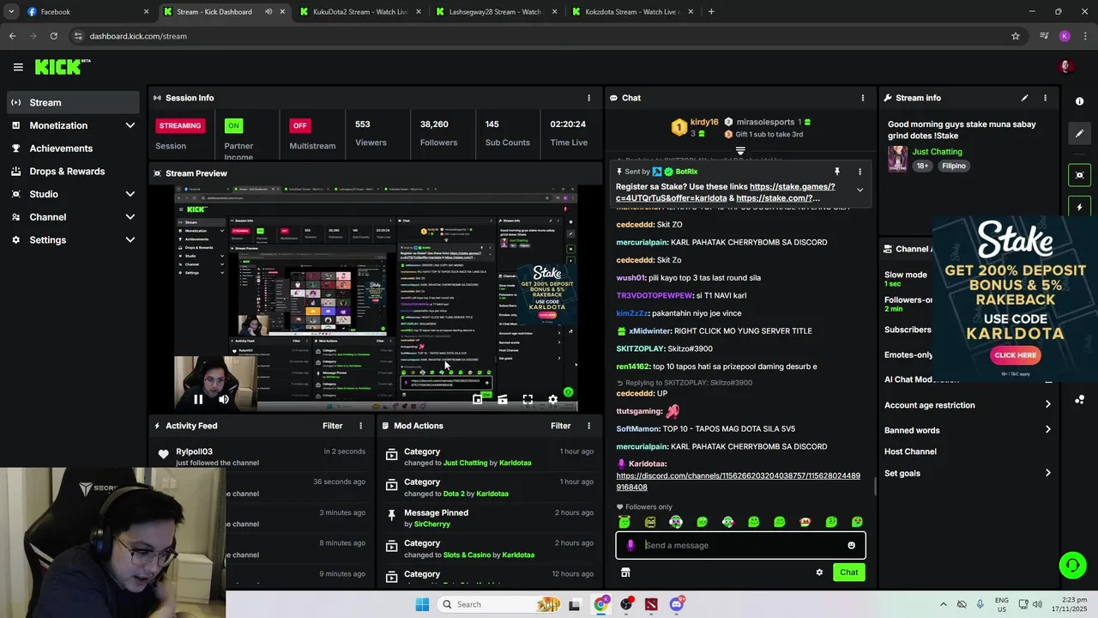Open stream preview settings gear
Viewport: 1098px width, 618px height.
552,399
